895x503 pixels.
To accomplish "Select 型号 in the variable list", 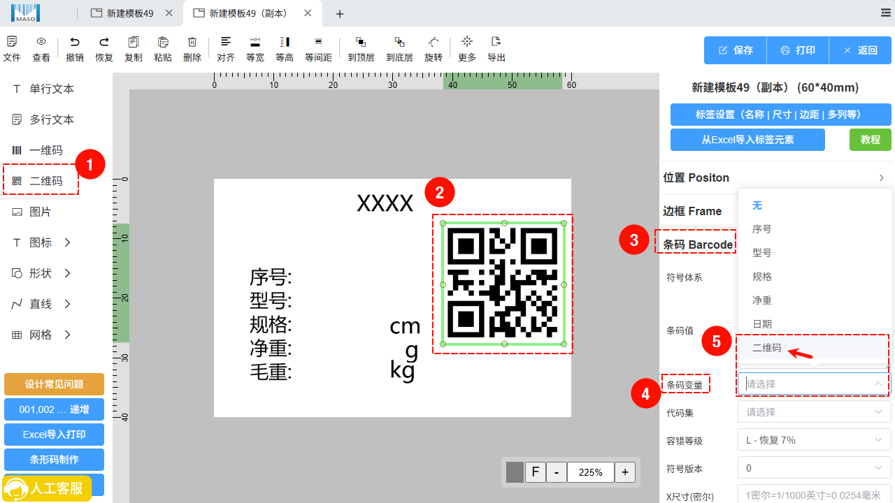I will 815,253.
